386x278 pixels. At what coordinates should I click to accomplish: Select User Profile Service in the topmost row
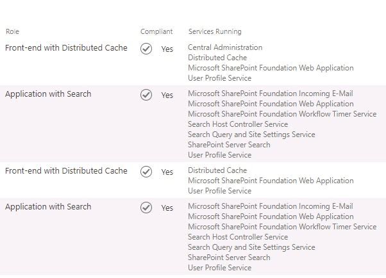[219, 78]
